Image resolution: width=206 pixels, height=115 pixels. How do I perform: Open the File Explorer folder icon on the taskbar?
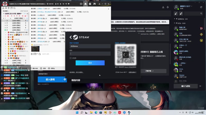91,112
